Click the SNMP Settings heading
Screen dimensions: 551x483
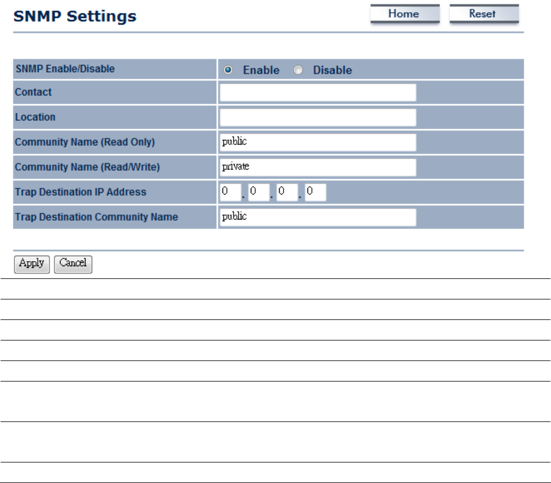click(75, 17)
